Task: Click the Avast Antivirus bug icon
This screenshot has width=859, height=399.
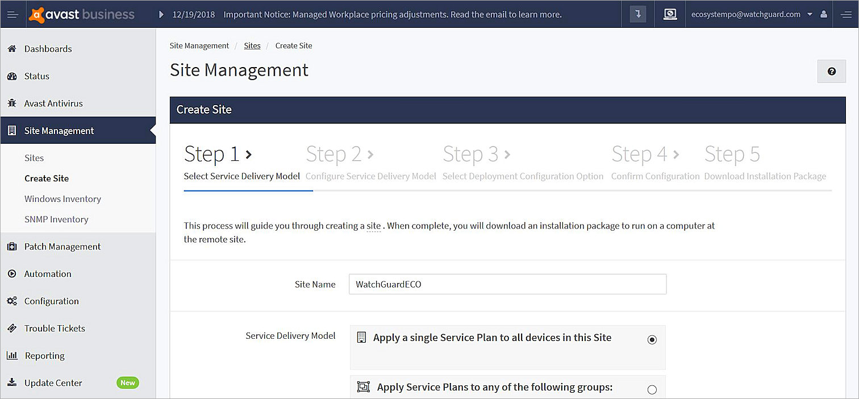Action: pos(12,103)
